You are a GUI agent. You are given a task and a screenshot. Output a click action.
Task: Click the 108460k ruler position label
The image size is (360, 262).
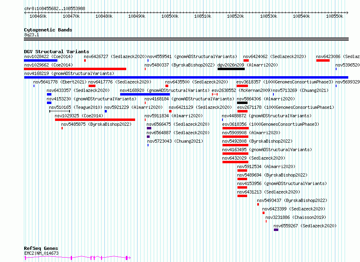click(38, 16)
